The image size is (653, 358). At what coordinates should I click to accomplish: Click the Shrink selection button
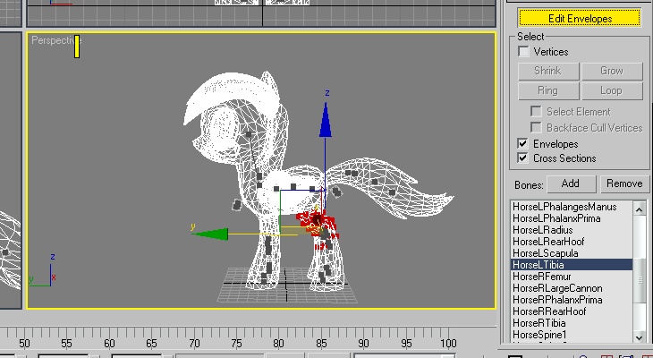coord(548,71)
